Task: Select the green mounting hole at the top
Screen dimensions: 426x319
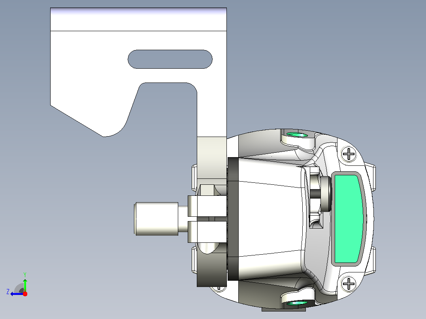Action: coord(297,135)
